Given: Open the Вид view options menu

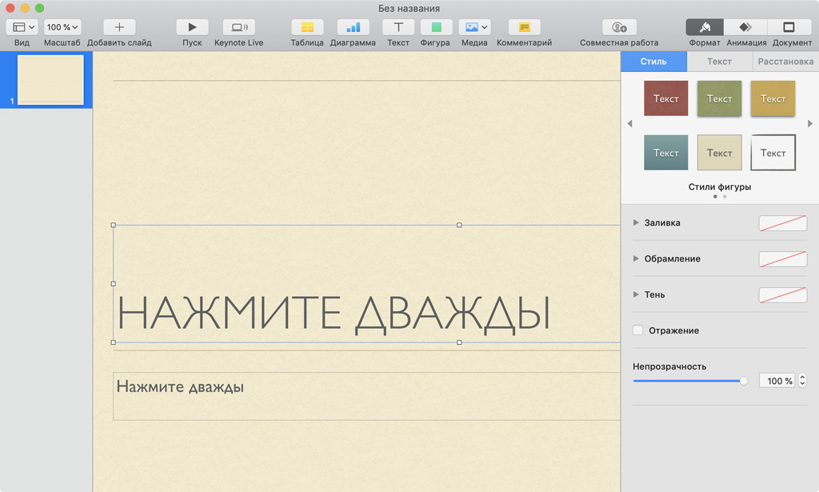Looking at the screenshot, I should 22,27.
